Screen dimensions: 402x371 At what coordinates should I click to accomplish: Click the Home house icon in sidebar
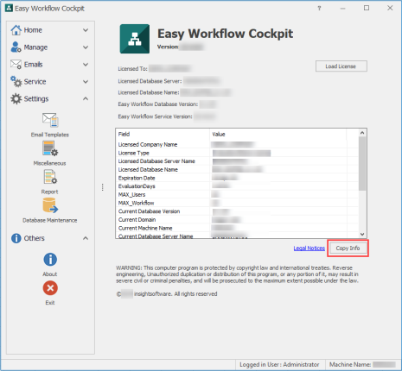coord(16,30)
